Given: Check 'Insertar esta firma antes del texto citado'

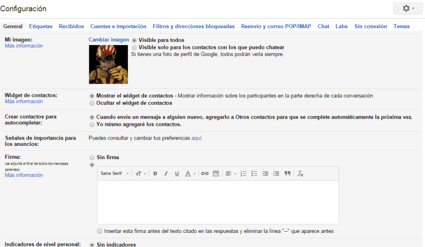Looking at the screenshot, I should tap(100, 231).
